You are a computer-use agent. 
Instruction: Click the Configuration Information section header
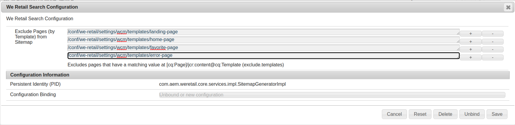coord(258,75)
